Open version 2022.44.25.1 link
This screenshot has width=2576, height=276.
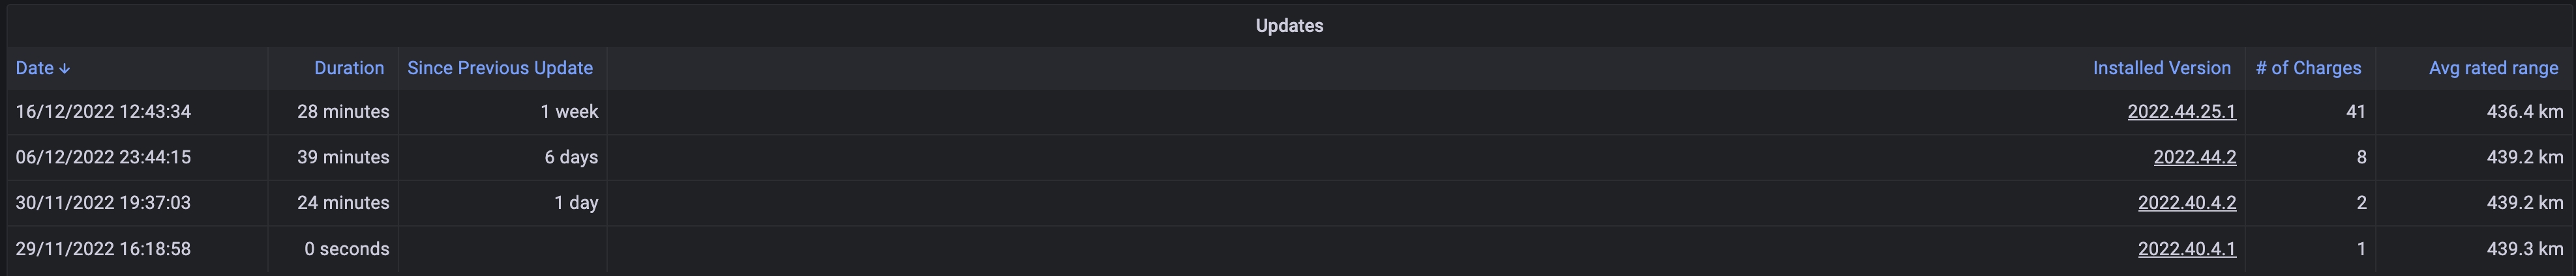point(2180,111)
